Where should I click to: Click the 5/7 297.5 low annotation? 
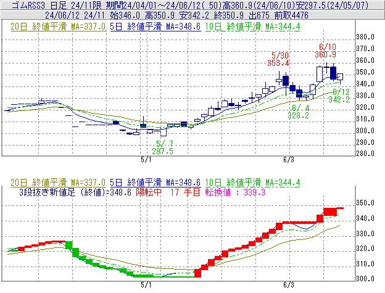point(162,147)
